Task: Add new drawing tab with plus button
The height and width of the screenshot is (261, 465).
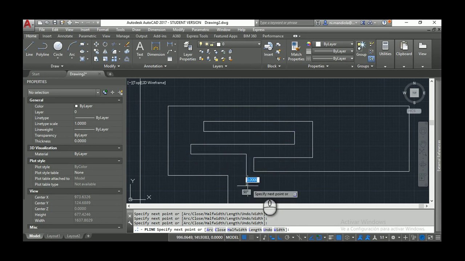Action: [x=110, y=74]
